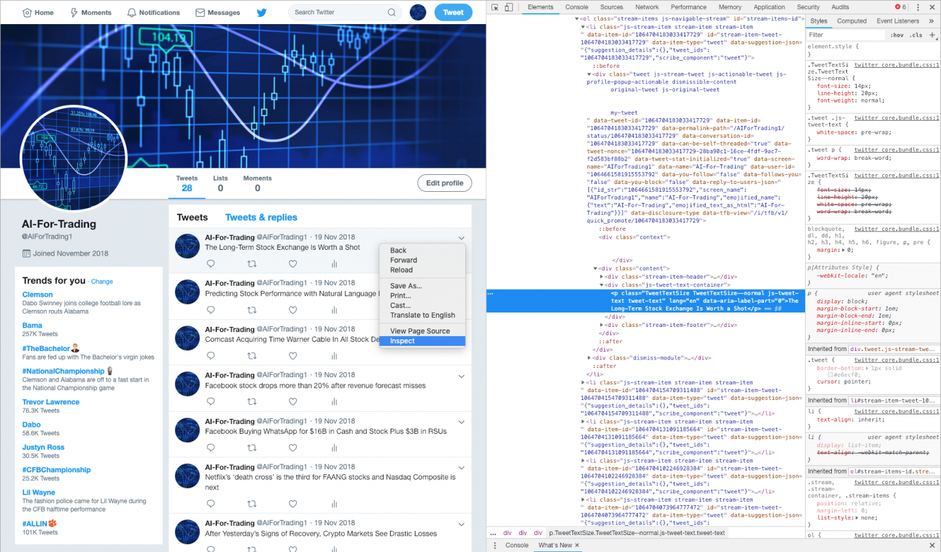941x552 pixels.
Task: Open dropdown chevron on Netflix death cross tweet
Action: point(461,468)
